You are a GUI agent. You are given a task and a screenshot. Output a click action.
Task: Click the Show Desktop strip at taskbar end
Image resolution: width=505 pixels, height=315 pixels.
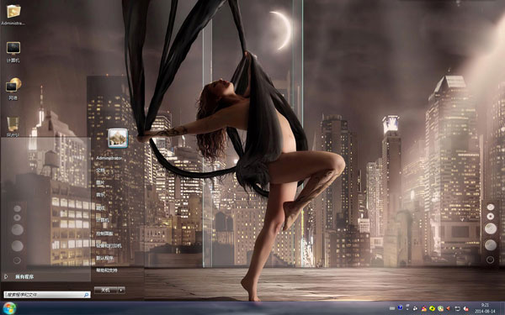(502, 308)
